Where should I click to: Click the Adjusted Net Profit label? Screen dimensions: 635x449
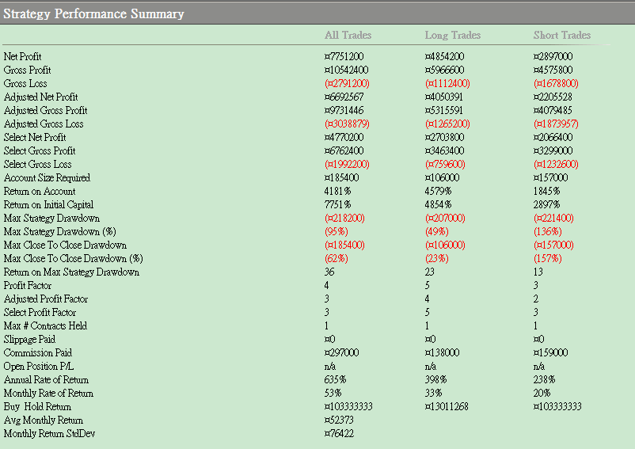(40, 97)
